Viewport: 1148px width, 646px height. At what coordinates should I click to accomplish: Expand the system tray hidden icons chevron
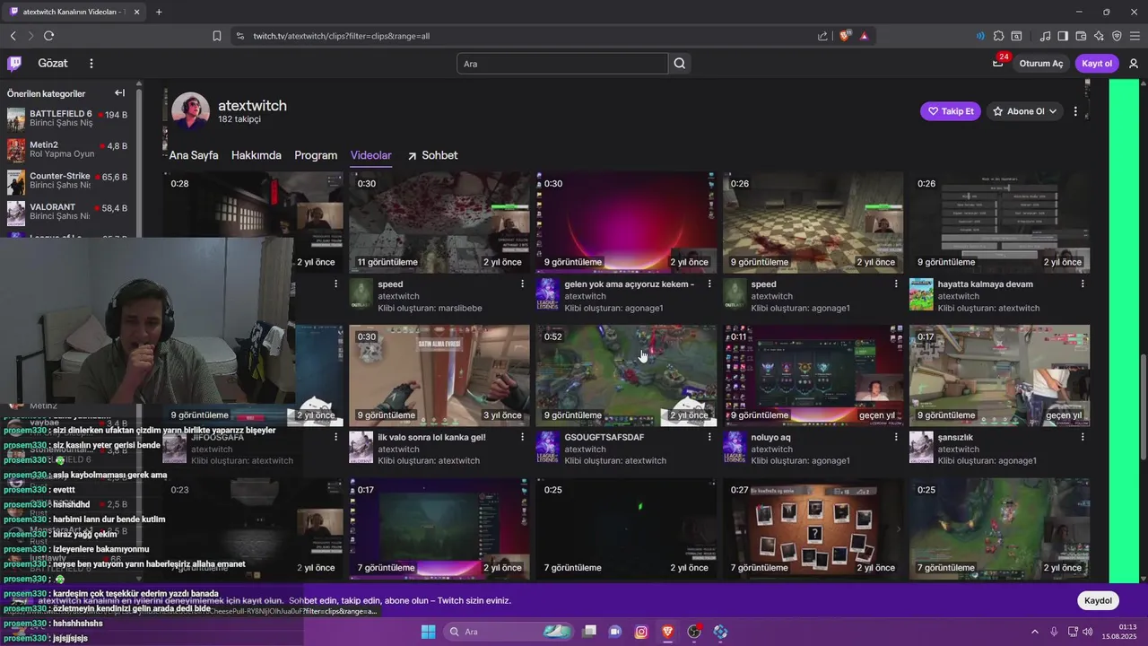pyautogui.click(x=1034, y=632)
